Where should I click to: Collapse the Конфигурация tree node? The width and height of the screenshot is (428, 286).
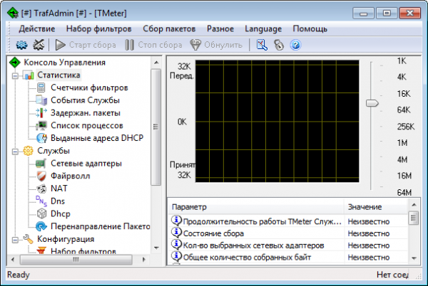(x=15, y=240)
